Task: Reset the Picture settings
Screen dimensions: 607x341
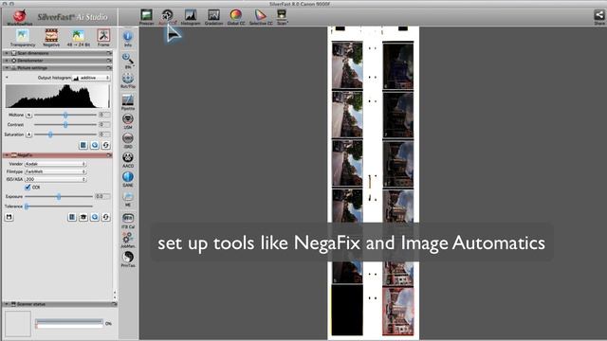Action: click(x=105, y=145)
